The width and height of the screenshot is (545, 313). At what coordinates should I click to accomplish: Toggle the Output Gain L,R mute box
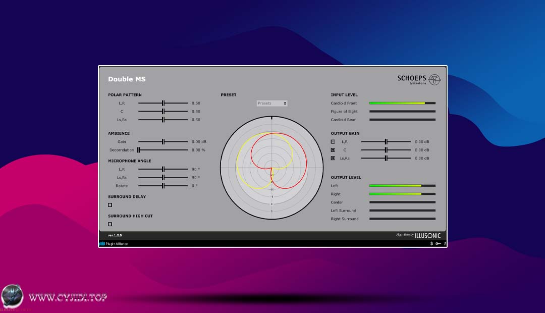coord(333,141)
